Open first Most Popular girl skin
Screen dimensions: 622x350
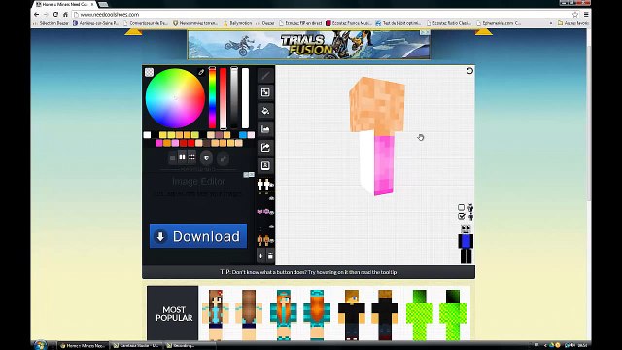[x=216, y=315]
